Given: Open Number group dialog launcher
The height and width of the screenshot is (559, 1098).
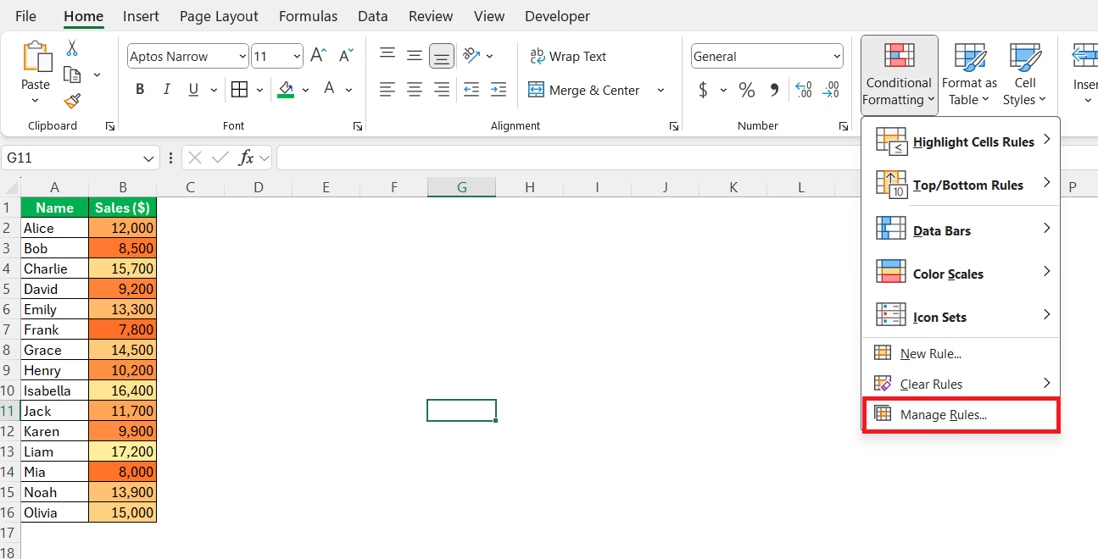Looking at the screenshot, I should [x=844, y=126].
